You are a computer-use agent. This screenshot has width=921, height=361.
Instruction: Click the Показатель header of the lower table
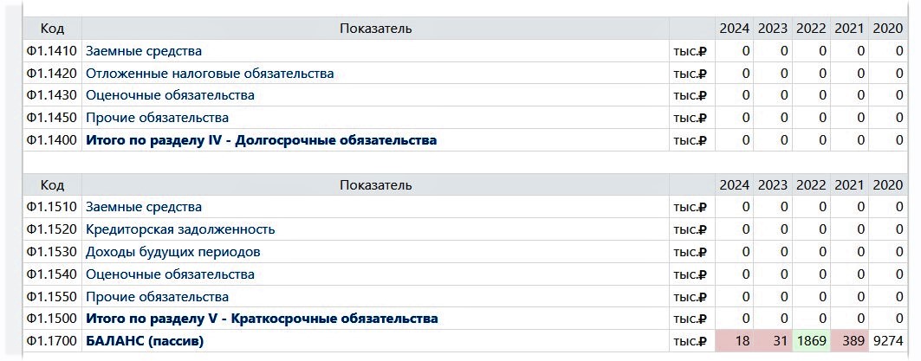(x=376, y=184)
